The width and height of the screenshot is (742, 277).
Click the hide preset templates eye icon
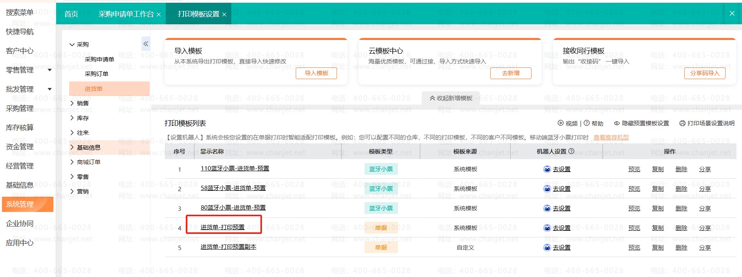tap(617, 123)
